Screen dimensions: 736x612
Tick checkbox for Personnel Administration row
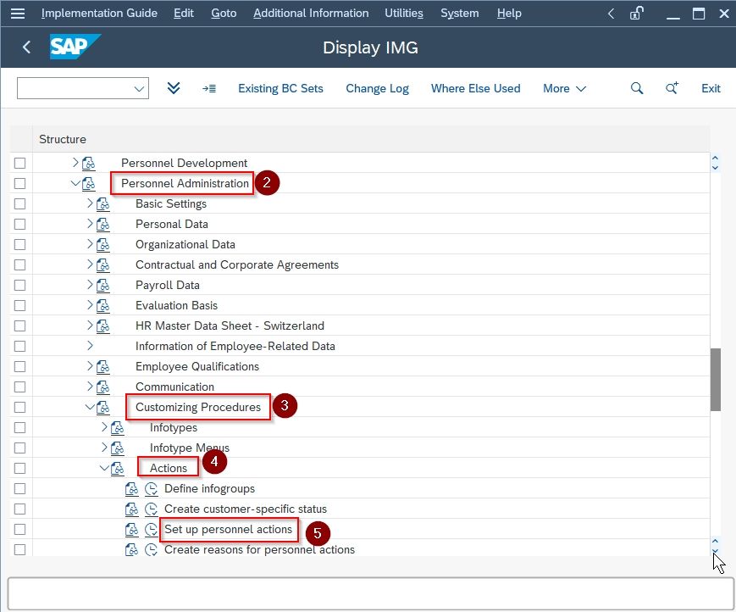(19, 183)
